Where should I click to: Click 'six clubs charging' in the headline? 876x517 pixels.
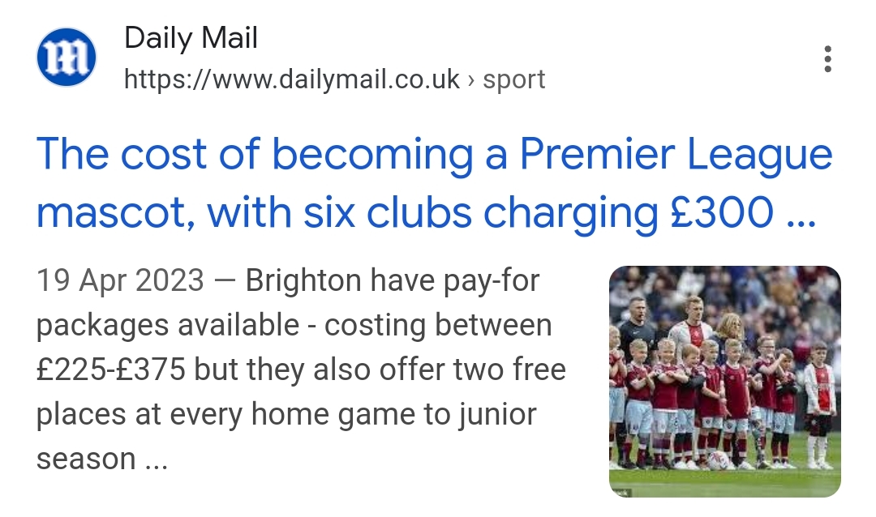point(481,214)
